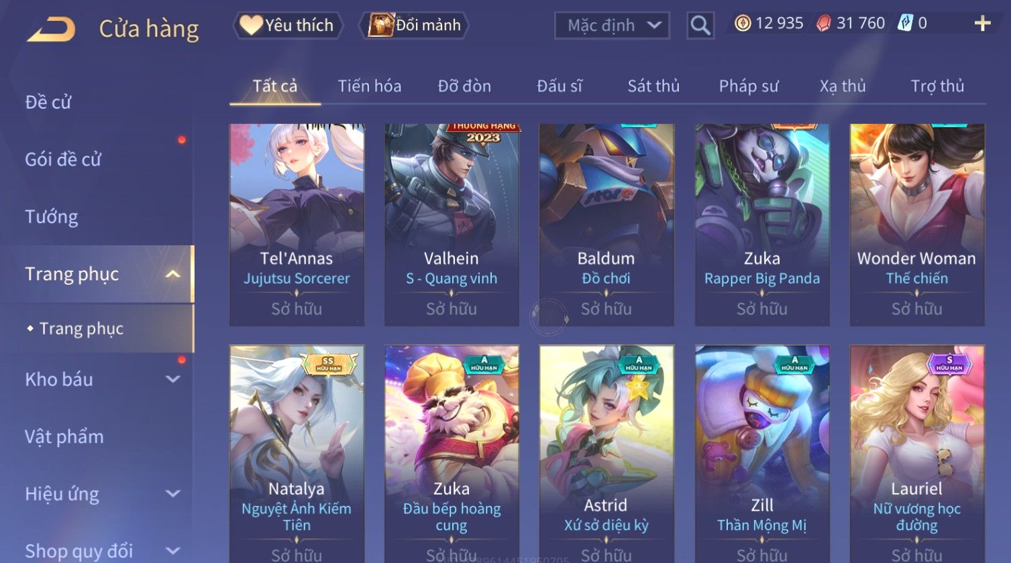This screenshot has height=563, width=1011.
Task: Expand the Kho báu sidebar section
Action: click(173, 379)
